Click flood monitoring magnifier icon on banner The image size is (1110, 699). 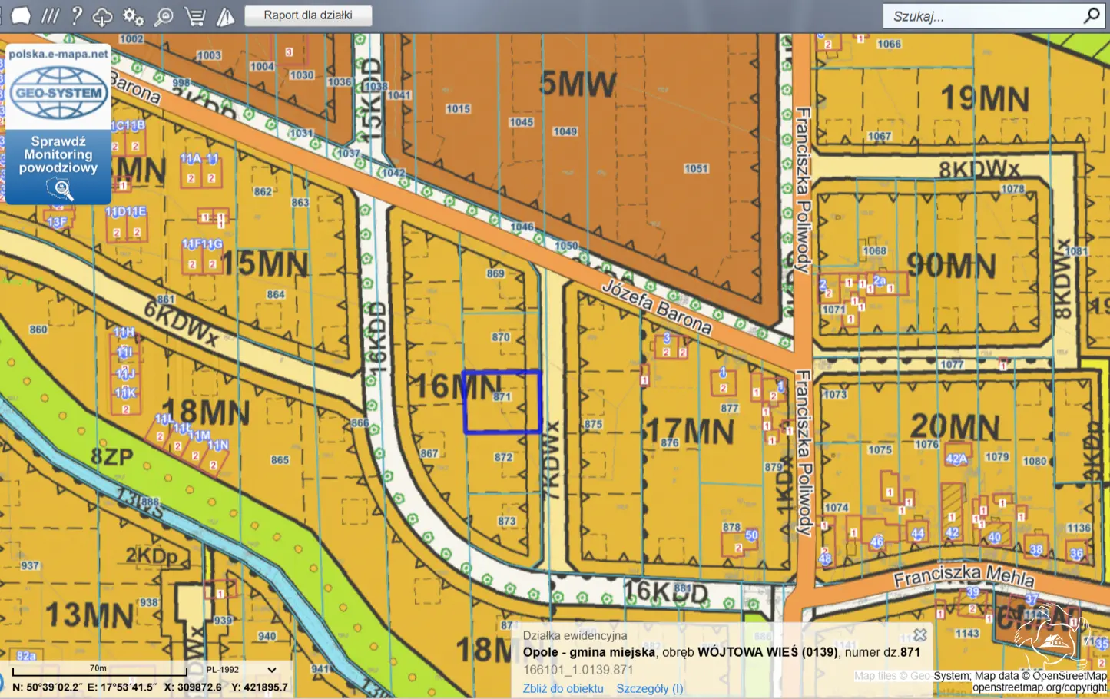tap(59, 189)
